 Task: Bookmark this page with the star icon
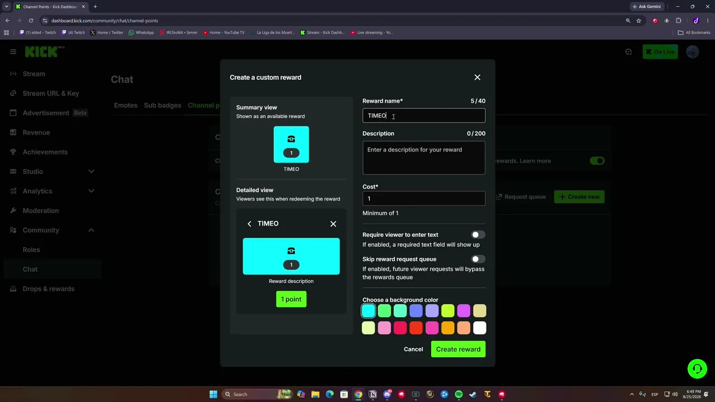(x=638, y=21)
